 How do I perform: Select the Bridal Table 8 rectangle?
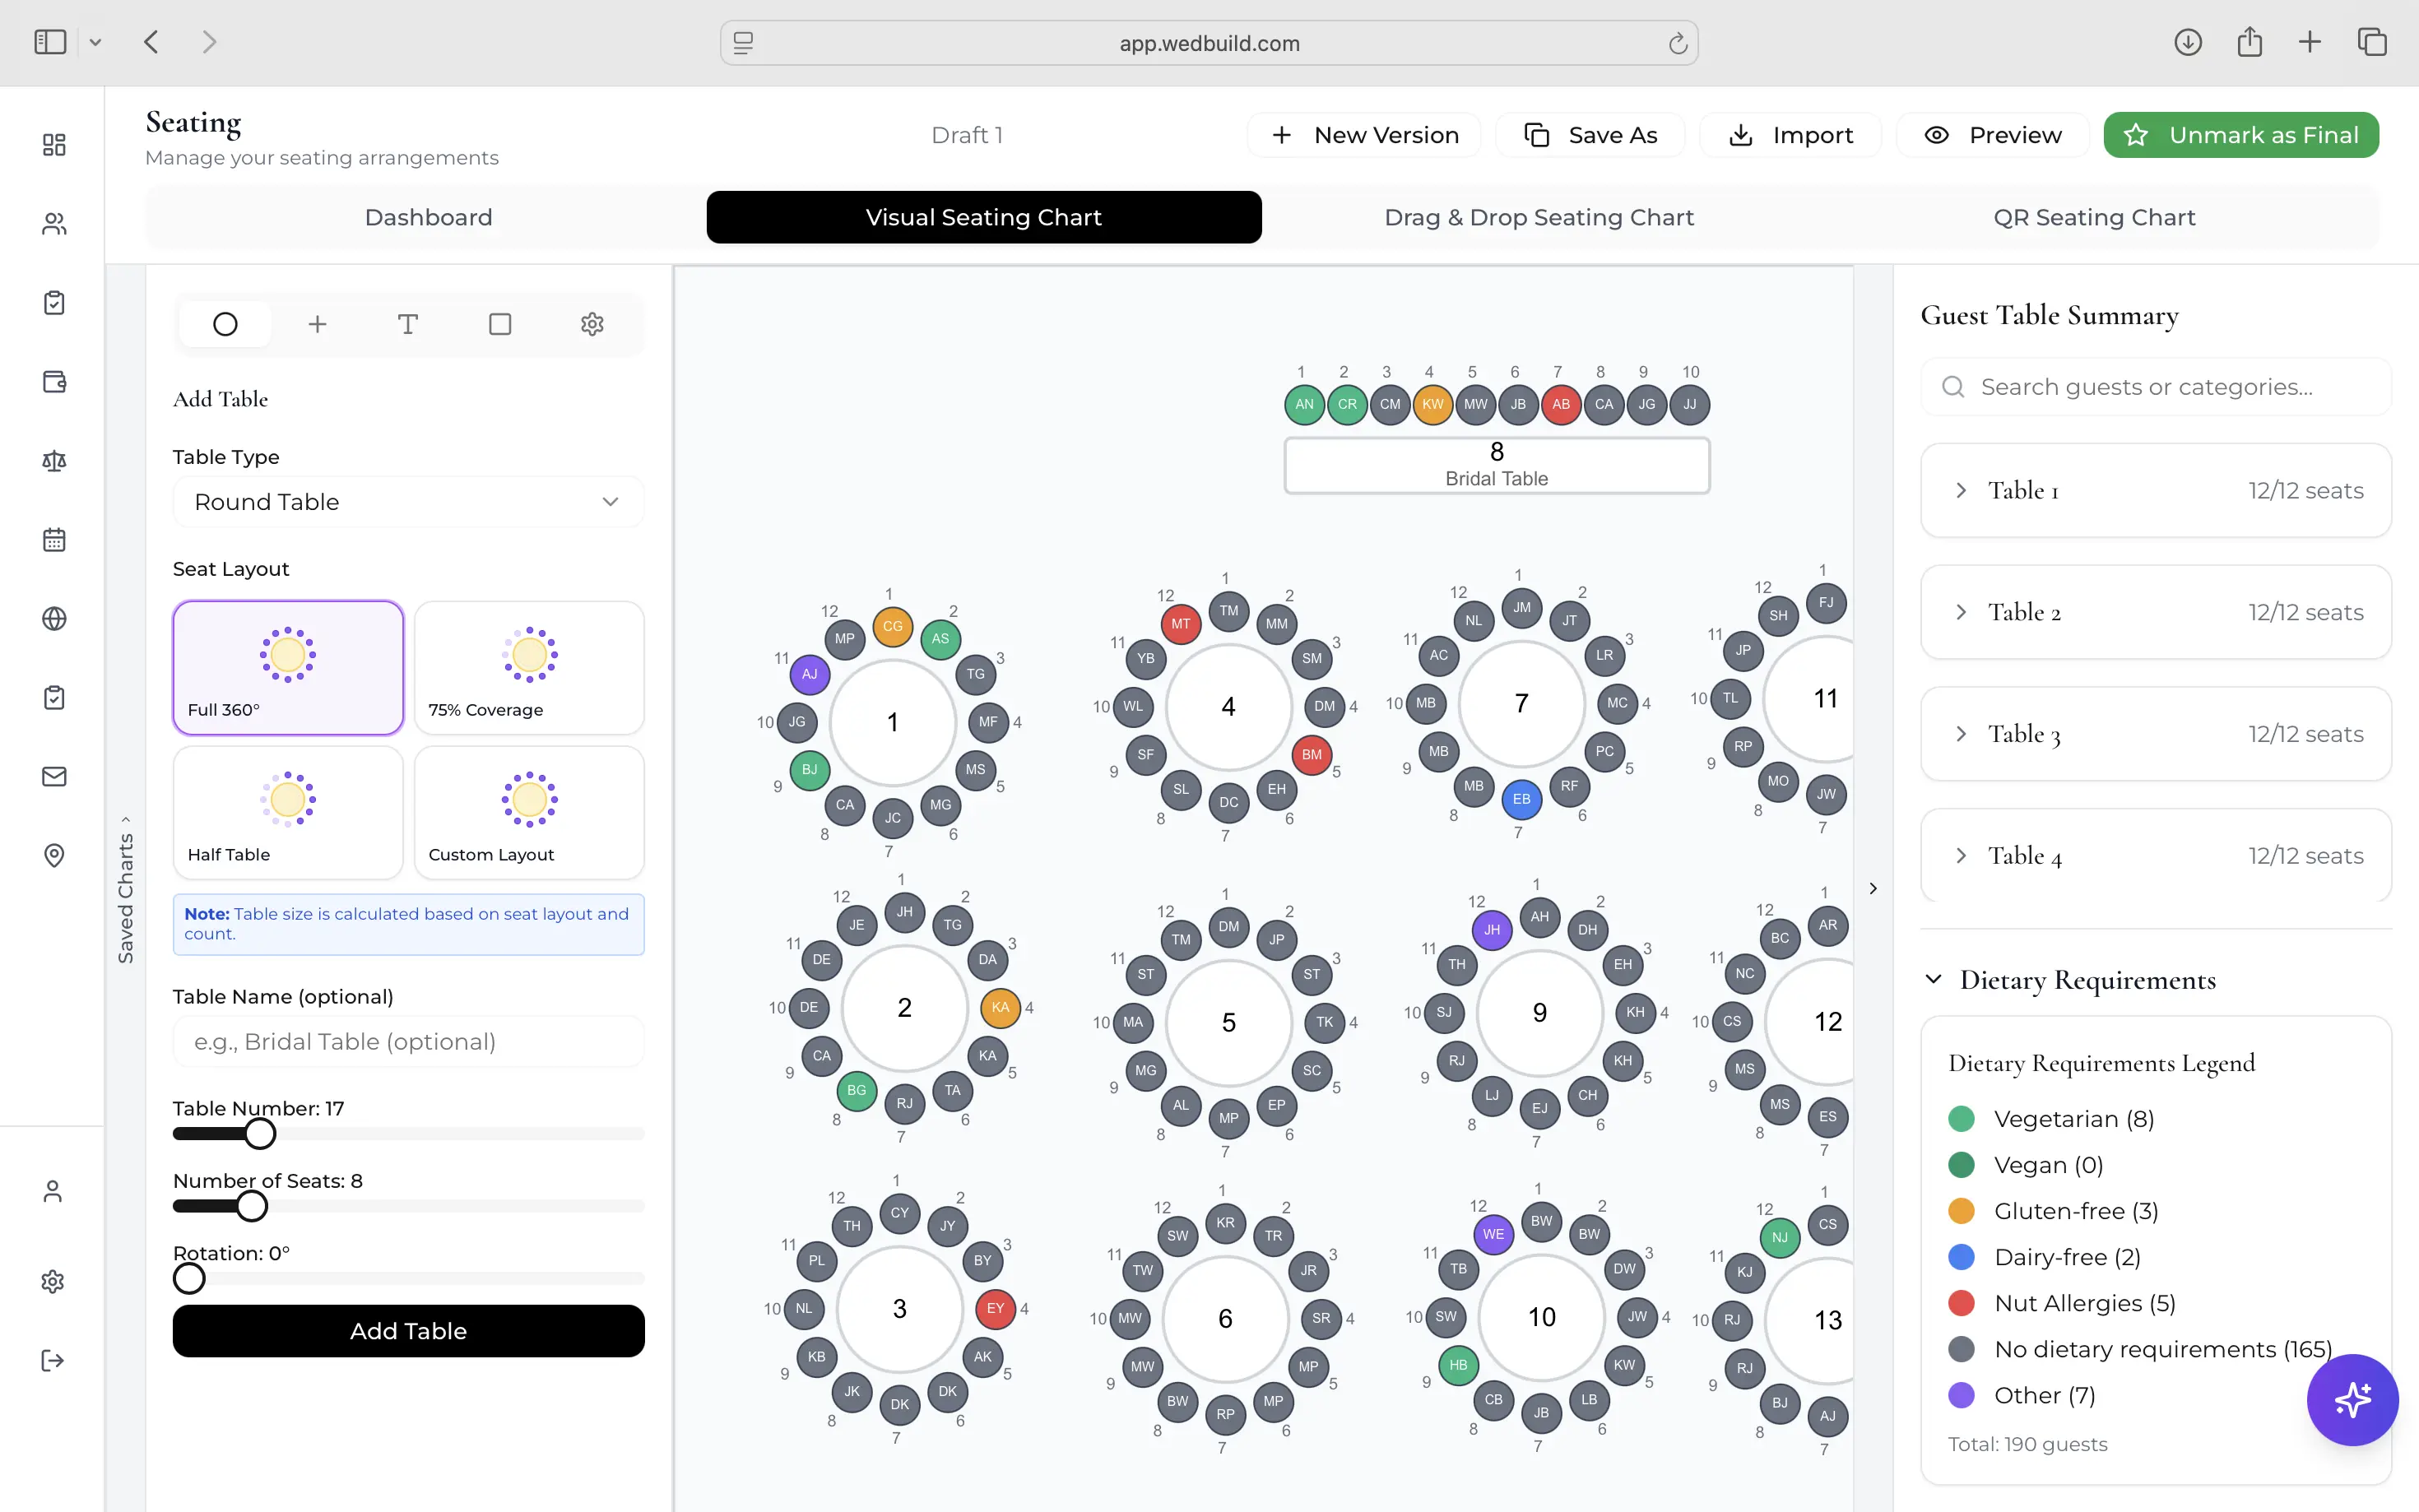coord(1497,465)
